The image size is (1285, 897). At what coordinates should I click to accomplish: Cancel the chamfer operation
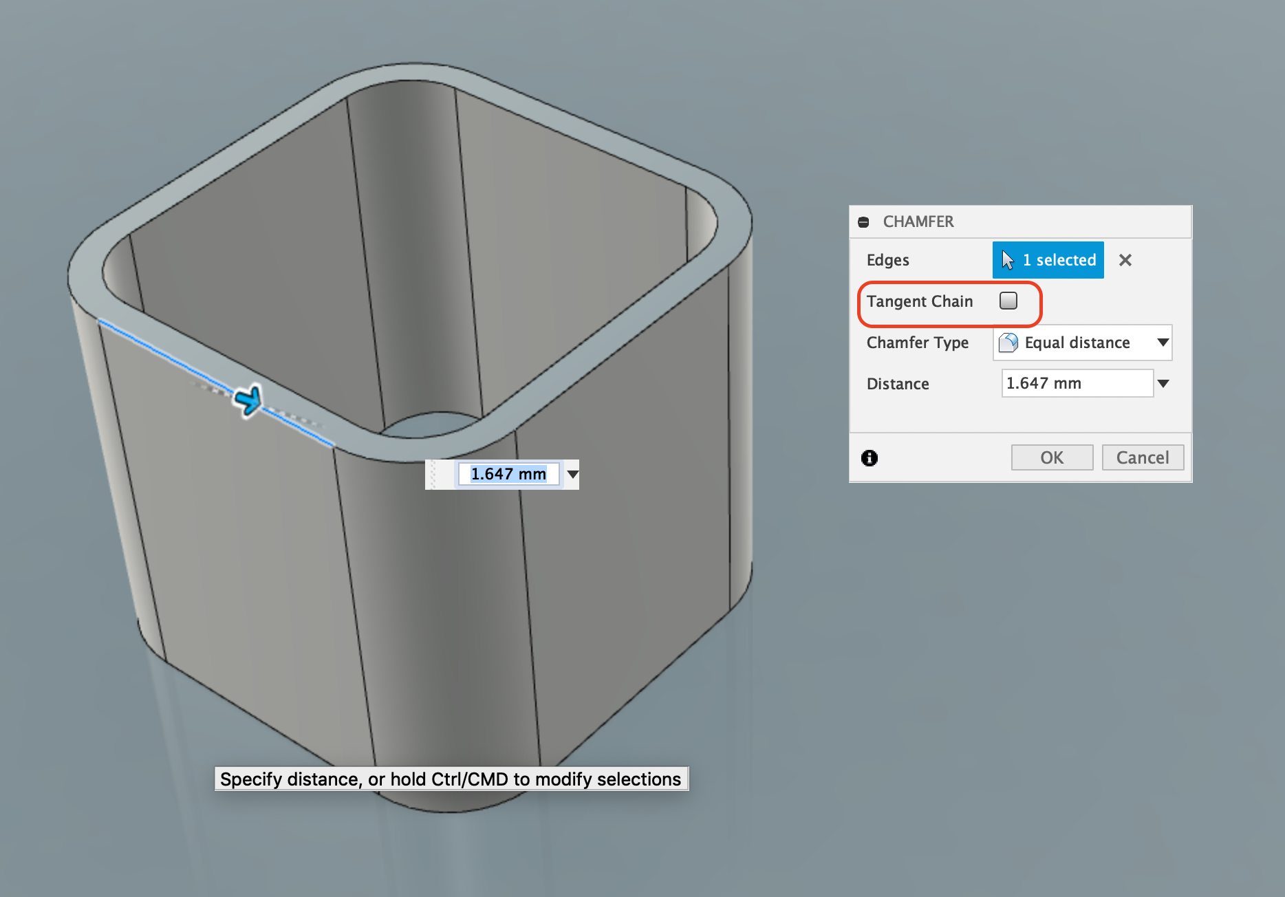point(1143,457)
